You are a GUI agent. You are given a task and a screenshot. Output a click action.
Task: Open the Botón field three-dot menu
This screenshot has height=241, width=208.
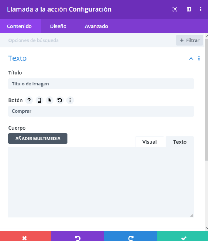coord(70,100)
